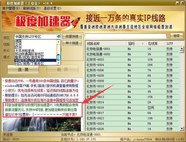Select line 北京市-0023
186x142 pixels.
pyautogui.click(x=132, y=118)
